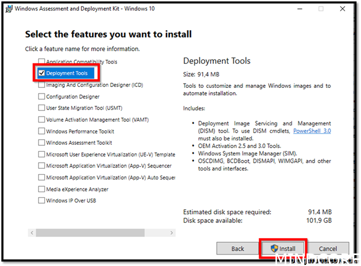Tick the Windows Assessment Toolkit checkbox
Screen dimensions: 361x266
[x=42, y=143]
